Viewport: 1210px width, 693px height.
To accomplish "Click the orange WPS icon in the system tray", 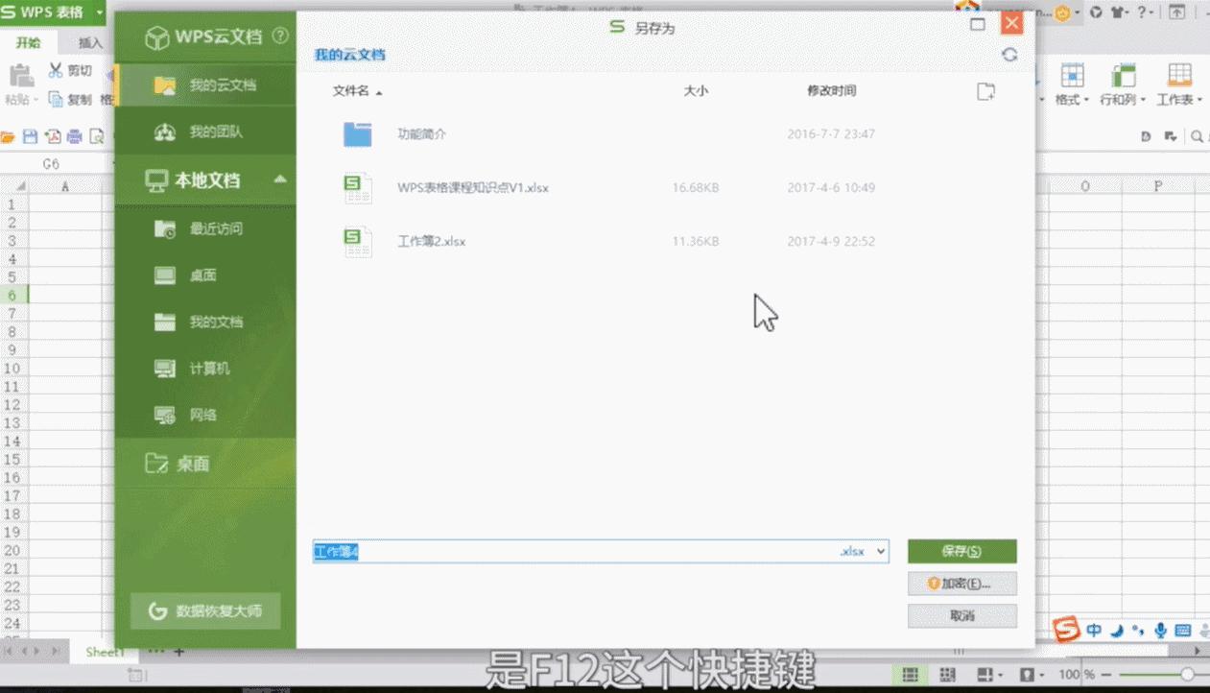I will [1065, 631].
